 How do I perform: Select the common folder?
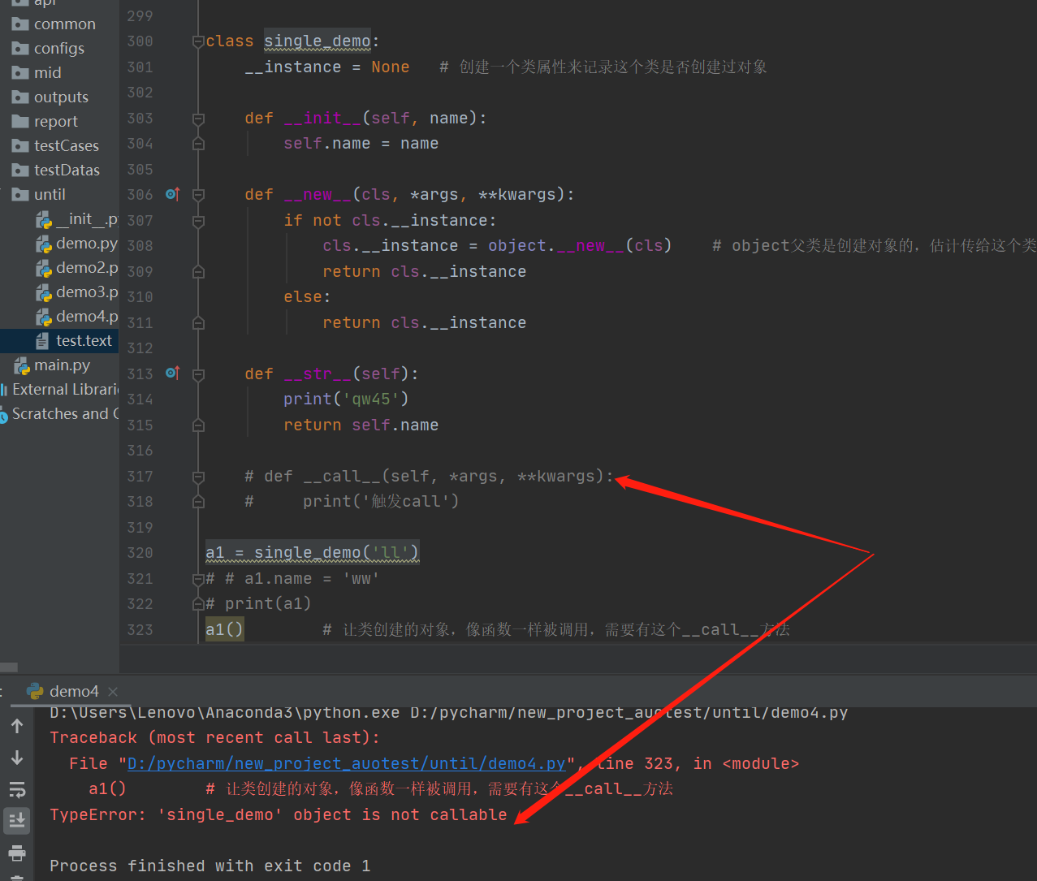(64, 24)
